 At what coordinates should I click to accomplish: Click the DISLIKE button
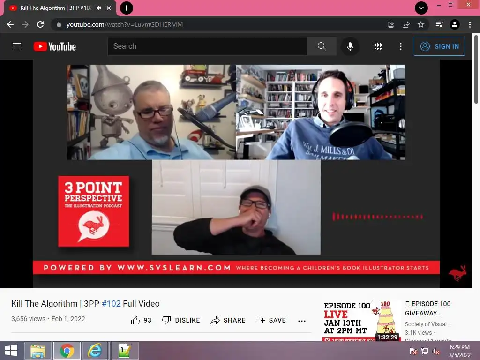(181, 320)
